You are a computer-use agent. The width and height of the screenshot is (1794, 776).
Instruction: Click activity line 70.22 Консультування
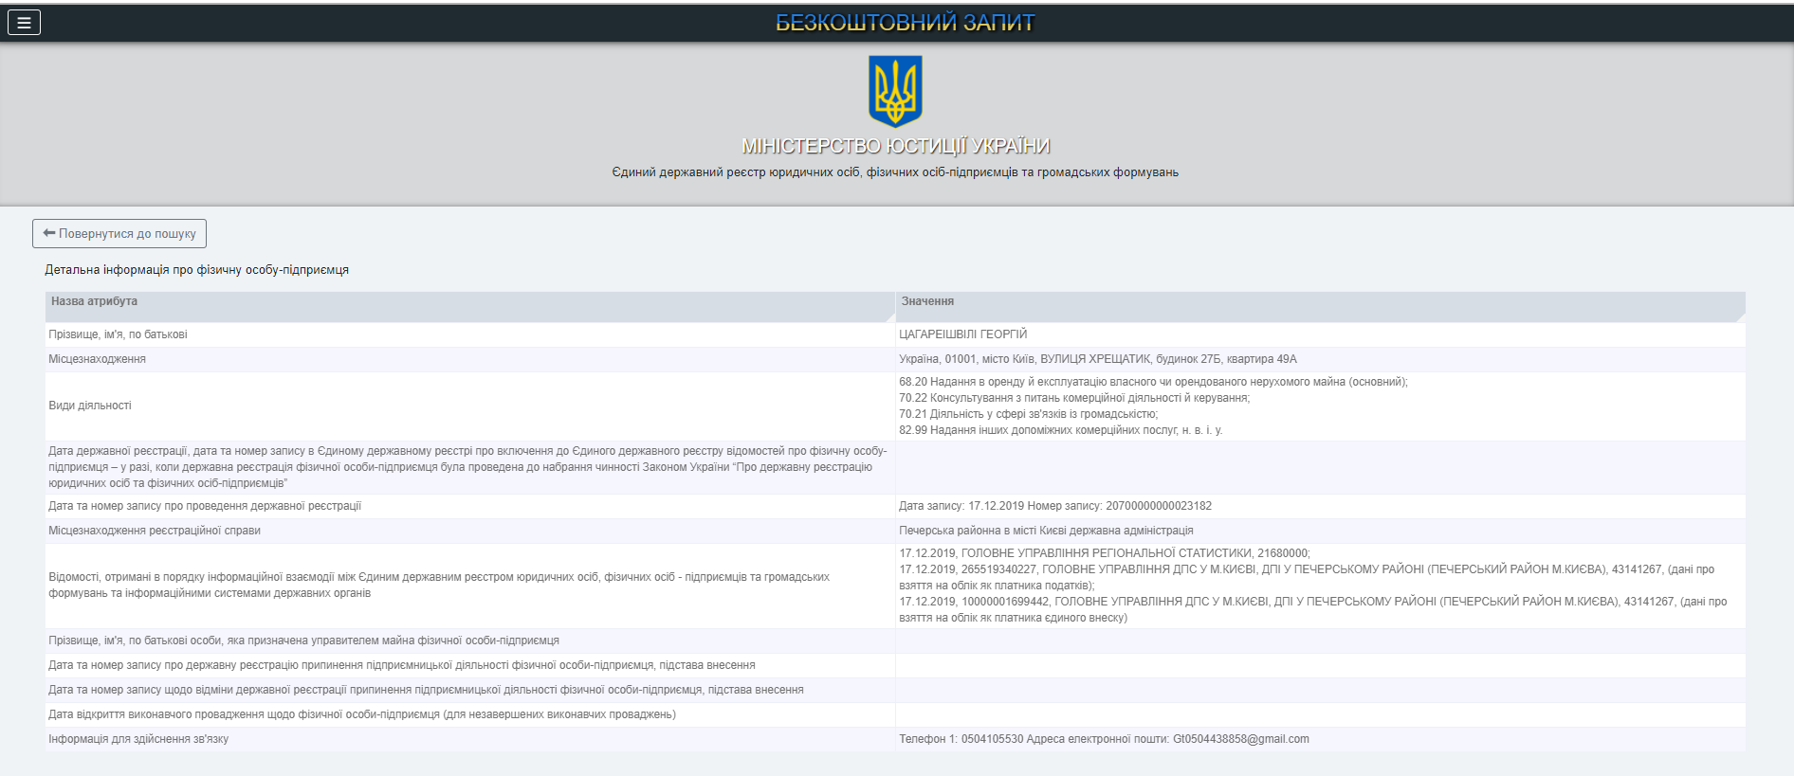coord(1073,398)
